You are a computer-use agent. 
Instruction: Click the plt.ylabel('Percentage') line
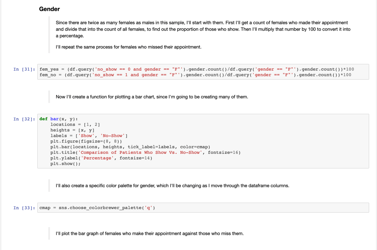click(101, 158)
